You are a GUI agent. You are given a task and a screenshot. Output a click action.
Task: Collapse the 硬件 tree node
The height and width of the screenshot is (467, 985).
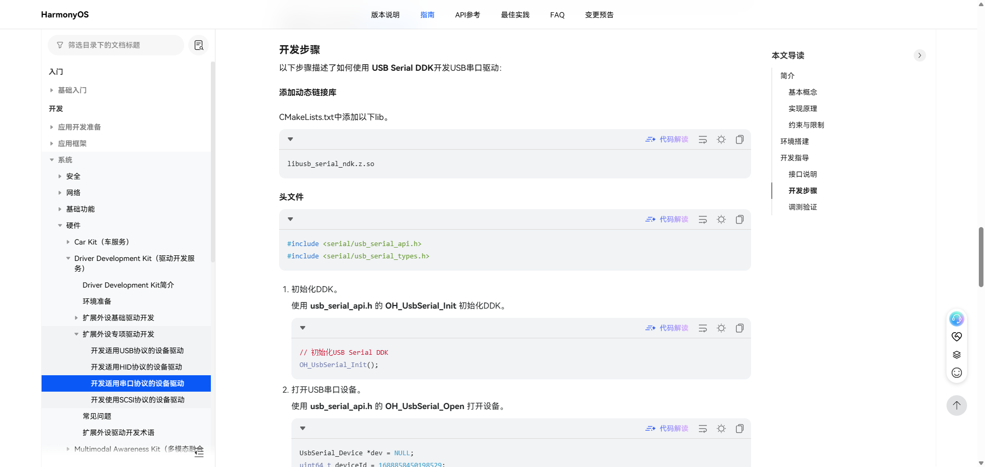pos(60,226)
